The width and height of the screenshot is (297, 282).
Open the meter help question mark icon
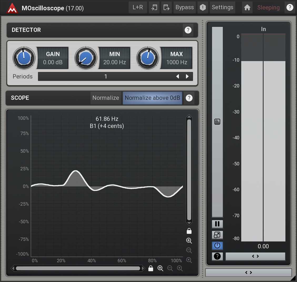[x=217, y=256]
